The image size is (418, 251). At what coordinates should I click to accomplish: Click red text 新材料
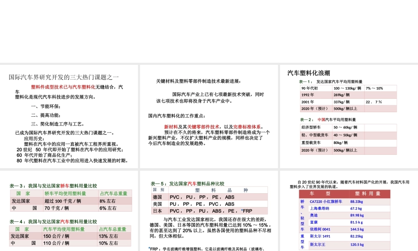[171, 127]
